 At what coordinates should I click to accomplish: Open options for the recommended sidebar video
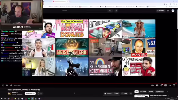(169, 96)
